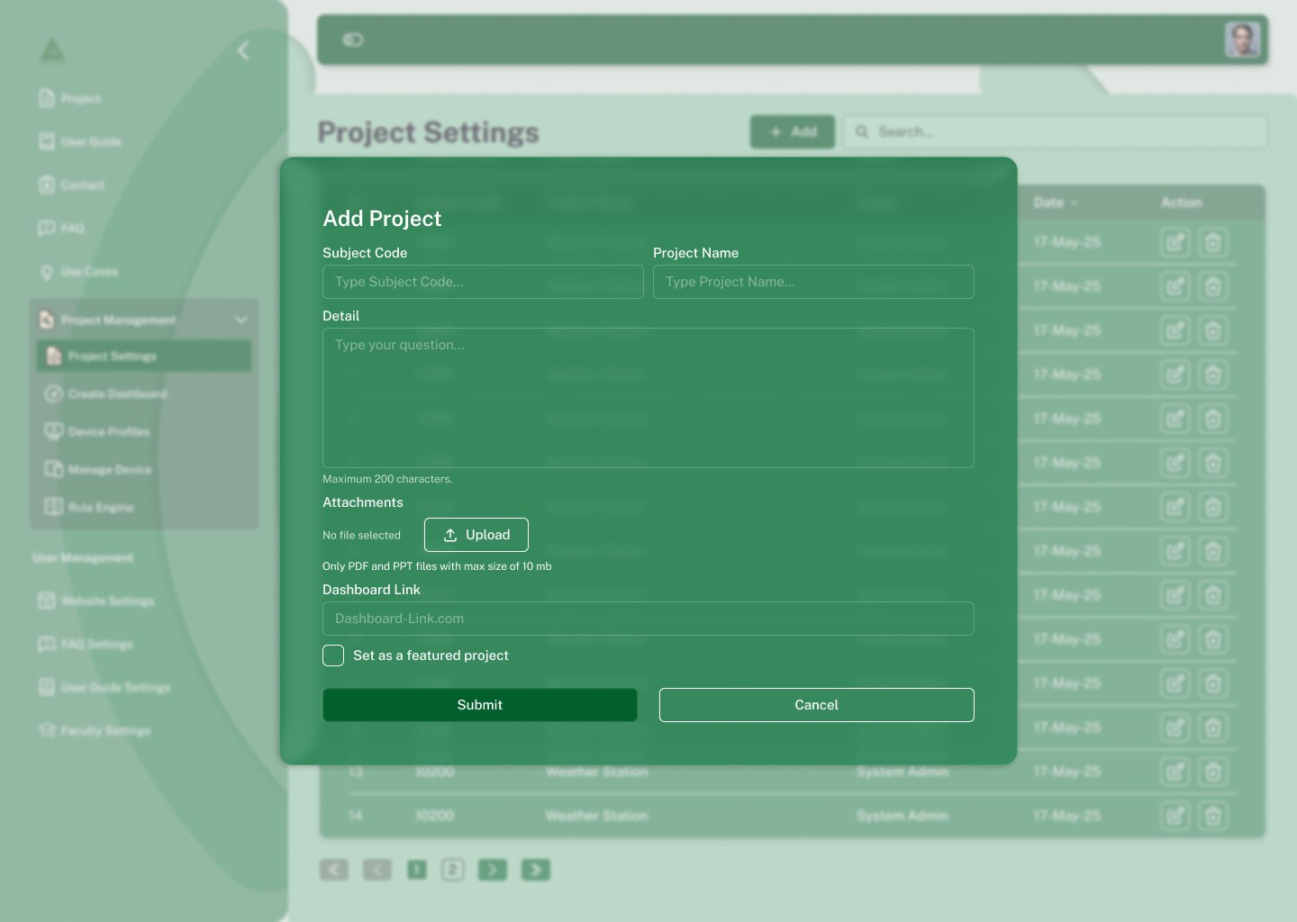Open Faculty Settings in the sidebar
This screenshot has height=922, width=1297.
[x=95, y=730]
